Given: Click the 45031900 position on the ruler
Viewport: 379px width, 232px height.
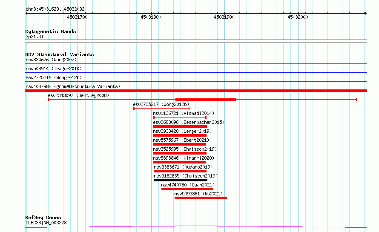Looking at the screenshot, I should [x=224, y=17].
